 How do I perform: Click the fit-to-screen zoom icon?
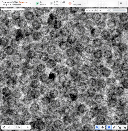(4, 127)
